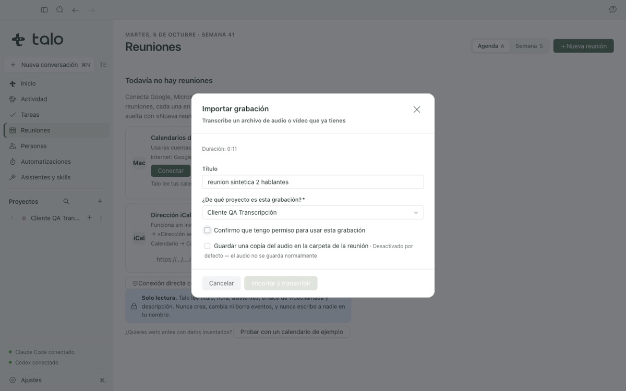This screenshot has width=626, height=391.
Task: Enable saving a copy of the audio
Action: 207,246
